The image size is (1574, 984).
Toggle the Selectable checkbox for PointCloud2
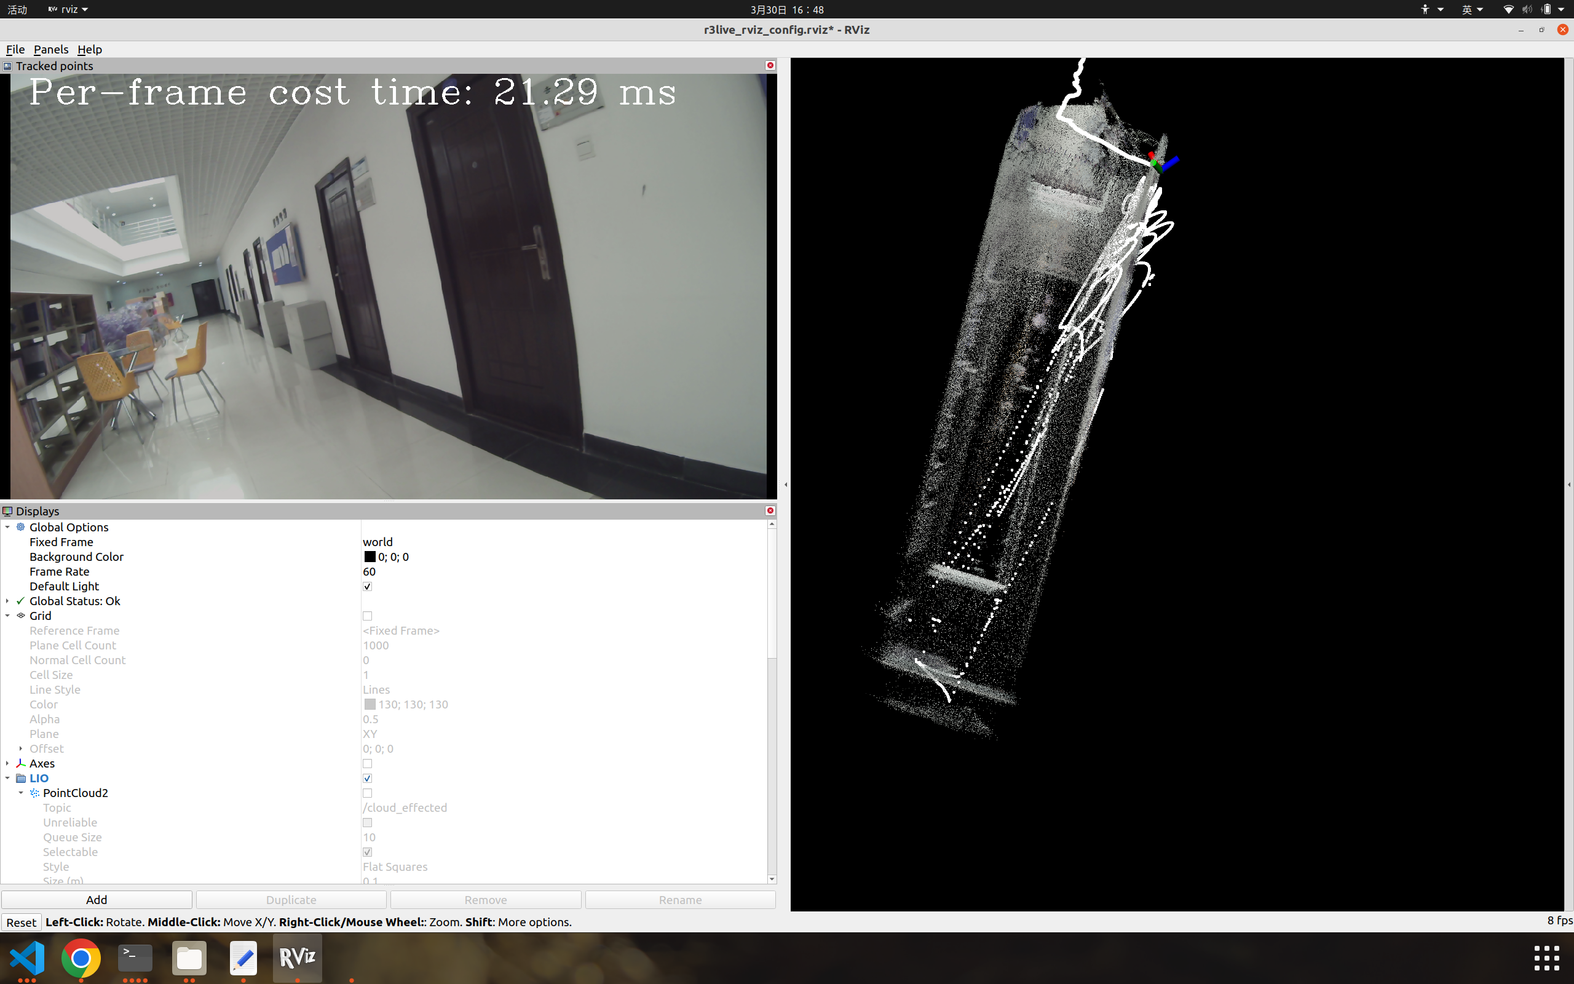[368, 852]
